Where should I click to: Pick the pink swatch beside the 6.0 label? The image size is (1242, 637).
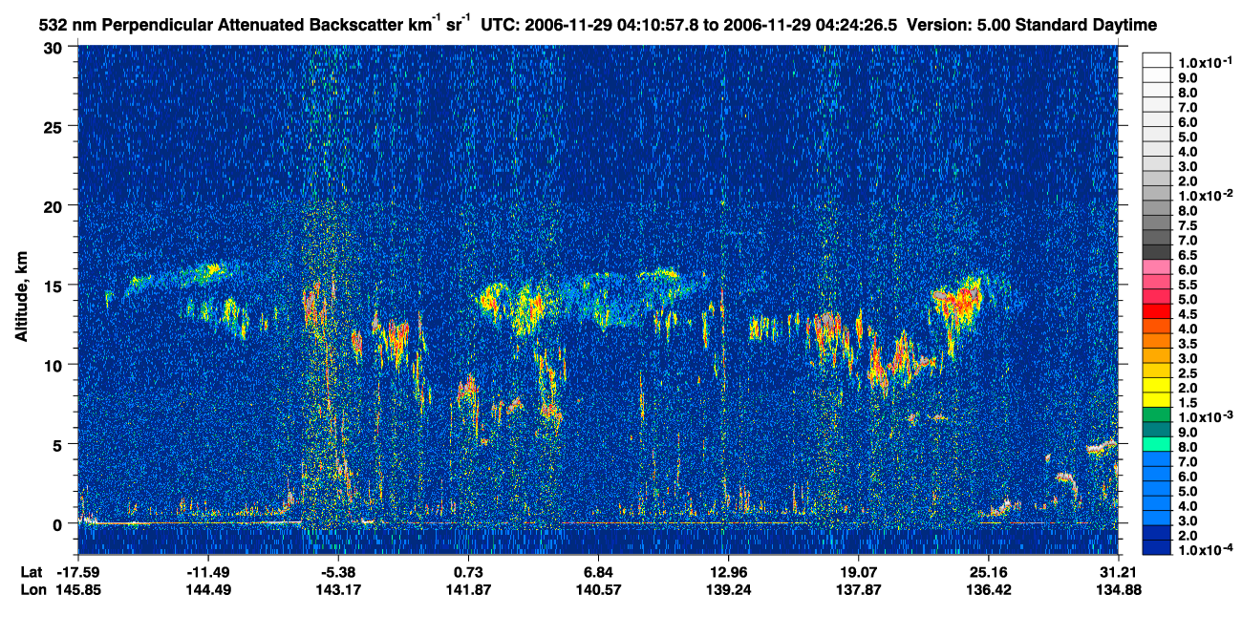coord(1157,267)
